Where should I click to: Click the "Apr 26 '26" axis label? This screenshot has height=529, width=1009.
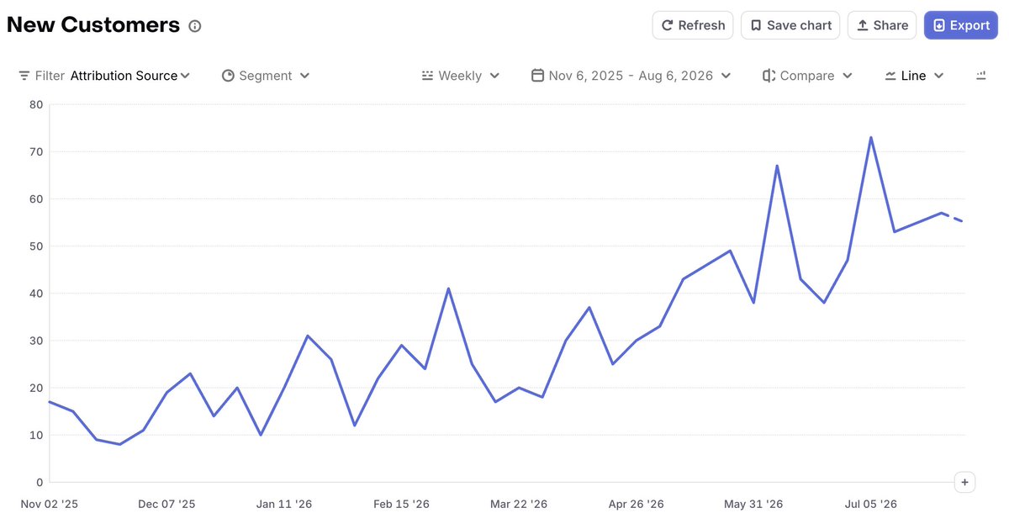[x=636, y=505]
